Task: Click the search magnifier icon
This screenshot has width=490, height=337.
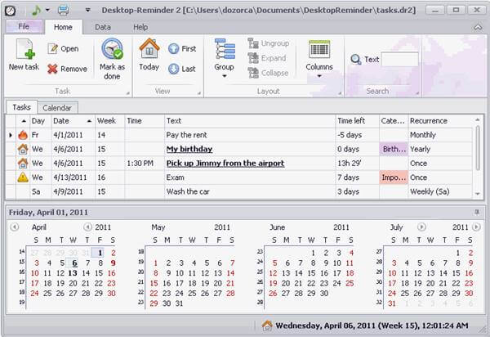Action: coord(355,59)
